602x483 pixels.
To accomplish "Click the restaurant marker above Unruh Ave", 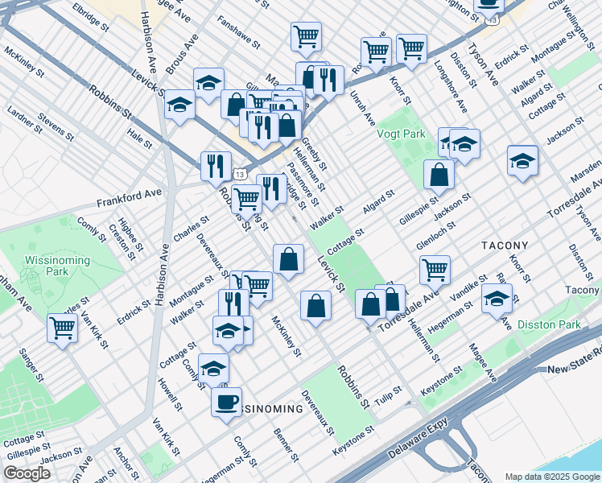I will (328, 81).
